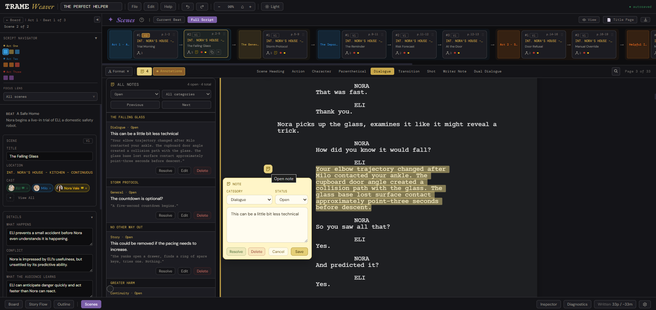
Task: Resolve the countdown is optional note
Action: (x=166, y=215)
